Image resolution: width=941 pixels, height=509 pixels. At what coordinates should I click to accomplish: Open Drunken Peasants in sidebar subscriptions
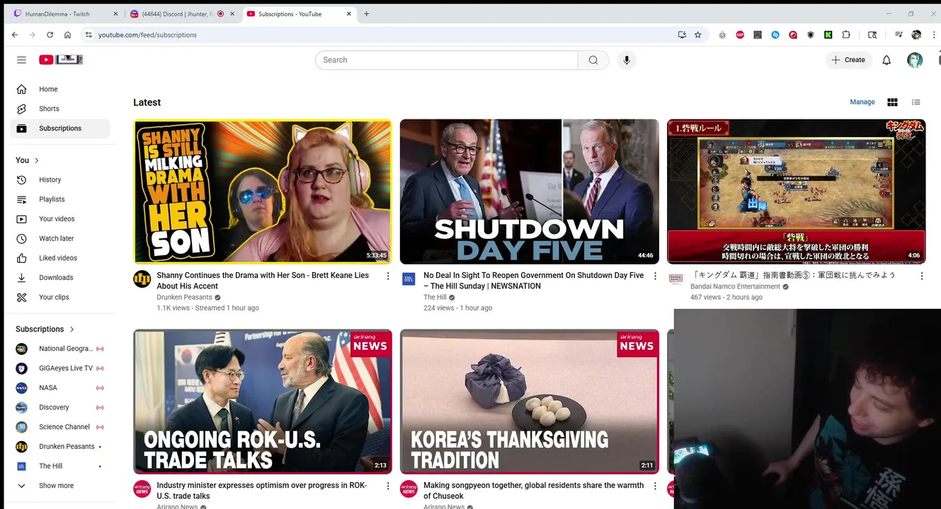pyautogui.click(x=60, y=447)
